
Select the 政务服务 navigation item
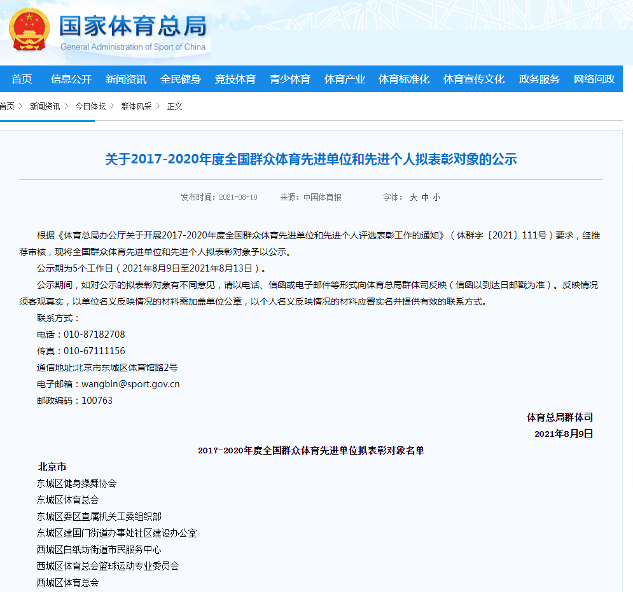tap(539, 79)
